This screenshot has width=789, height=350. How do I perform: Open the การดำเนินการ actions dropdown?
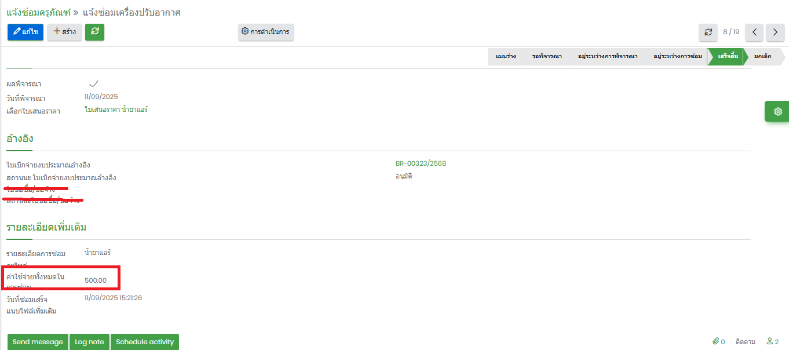point(266,32)
